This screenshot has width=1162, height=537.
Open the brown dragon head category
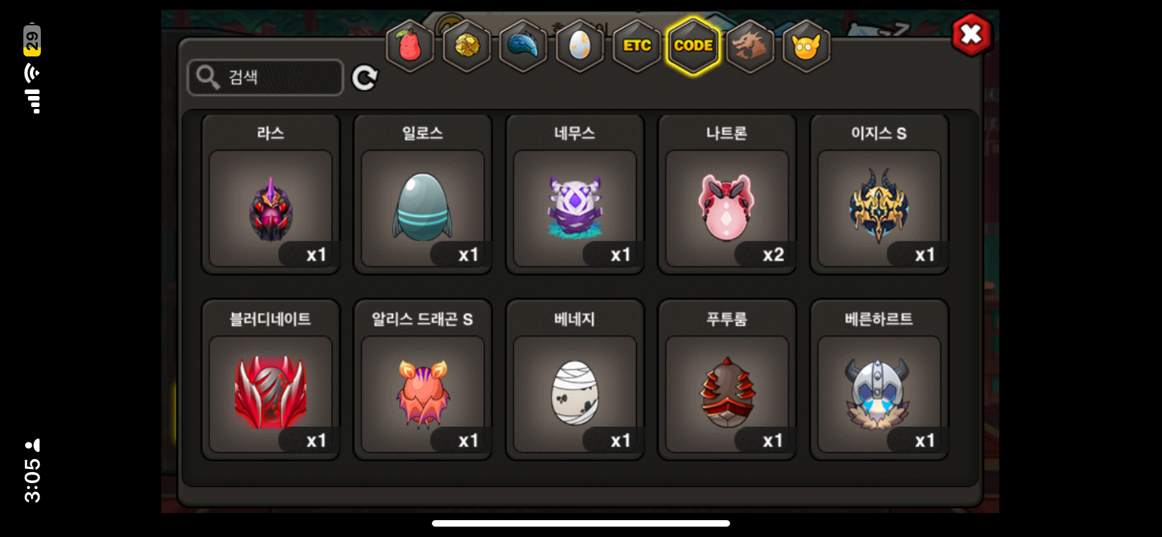tap(750, 46)
